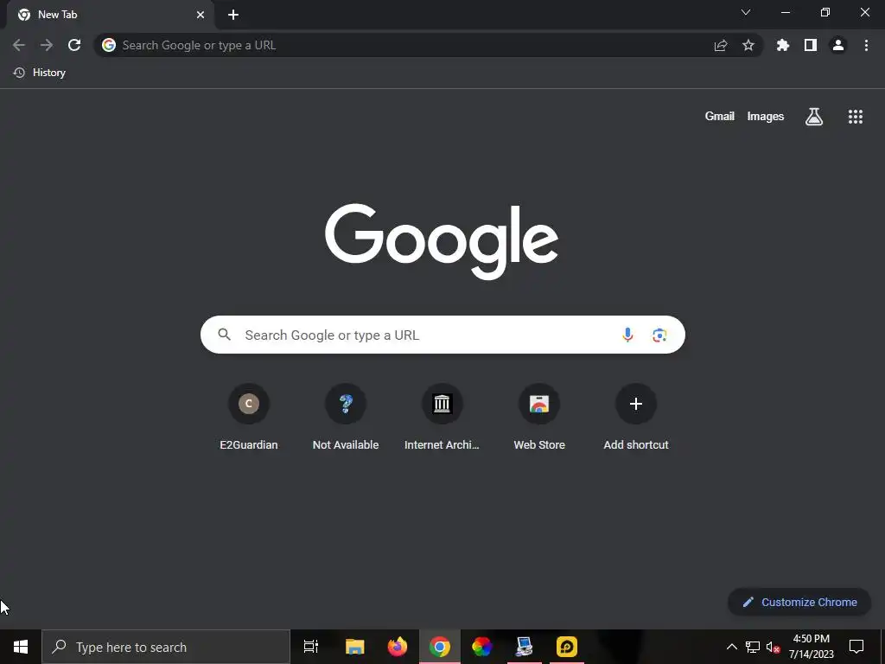The height and width of the screenshot is (664, 885).
Task: Open the Web Store shortcut
Action: tap(539, 417)
